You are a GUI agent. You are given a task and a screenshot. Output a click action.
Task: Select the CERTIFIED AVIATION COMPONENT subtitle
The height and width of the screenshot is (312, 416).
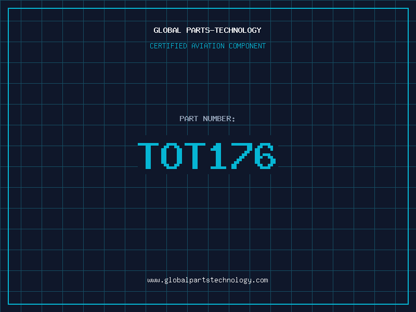[207, 46]
